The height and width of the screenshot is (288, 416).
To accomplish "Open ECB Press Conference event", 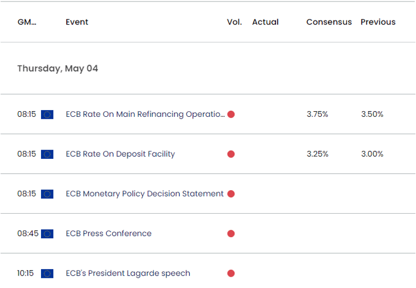I will pyautogui.click(x=109, y=234).
